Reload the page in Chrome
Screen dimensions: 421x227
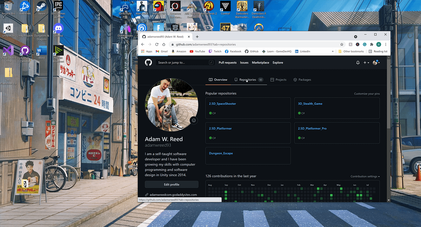(x=156, y=44)
